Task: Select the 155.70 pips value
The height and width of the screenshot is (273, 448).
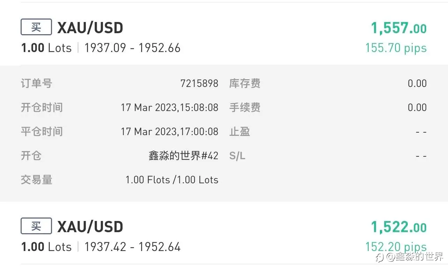Action: 396,48
